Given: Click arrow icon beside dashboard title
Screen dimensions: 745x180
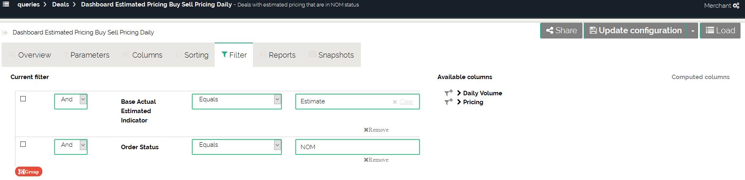Looking at the screenshot, I should [5, 32].
